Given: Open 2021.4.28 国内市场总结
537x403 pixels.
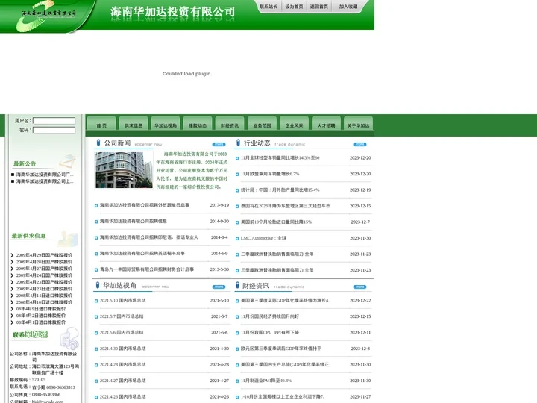Looking at the screenshot, I should [x=122, y=365].
